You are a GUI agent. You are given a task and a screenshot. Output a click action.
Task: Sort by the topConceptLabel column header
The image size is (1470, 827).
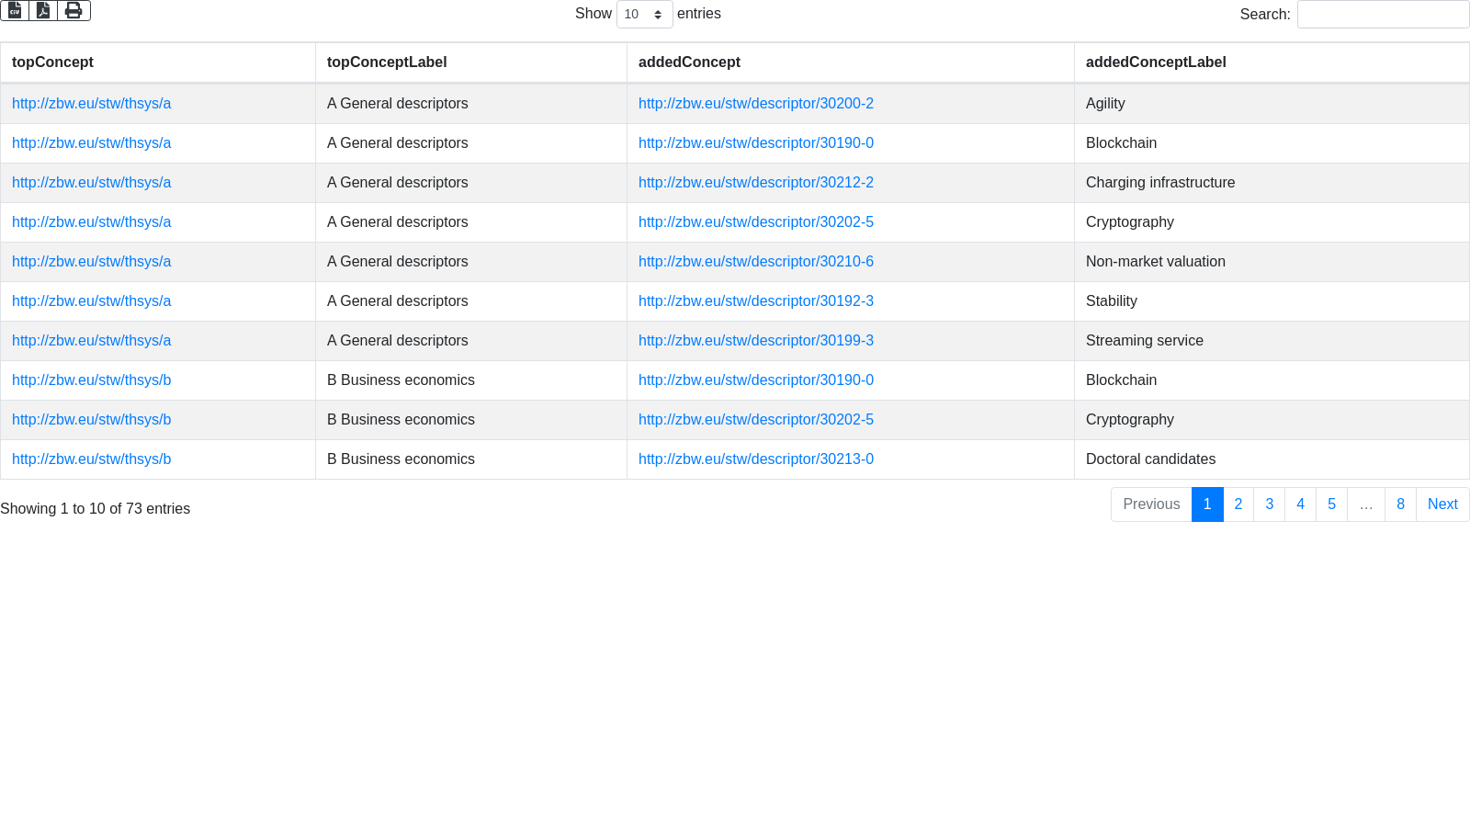tap(387, 62)
